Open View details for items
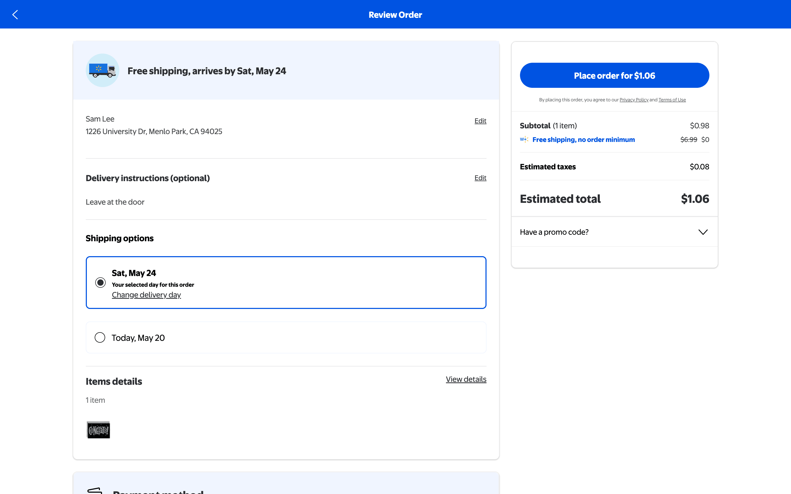791x494 pixels. pyautogui.click(x=466, y=379)
